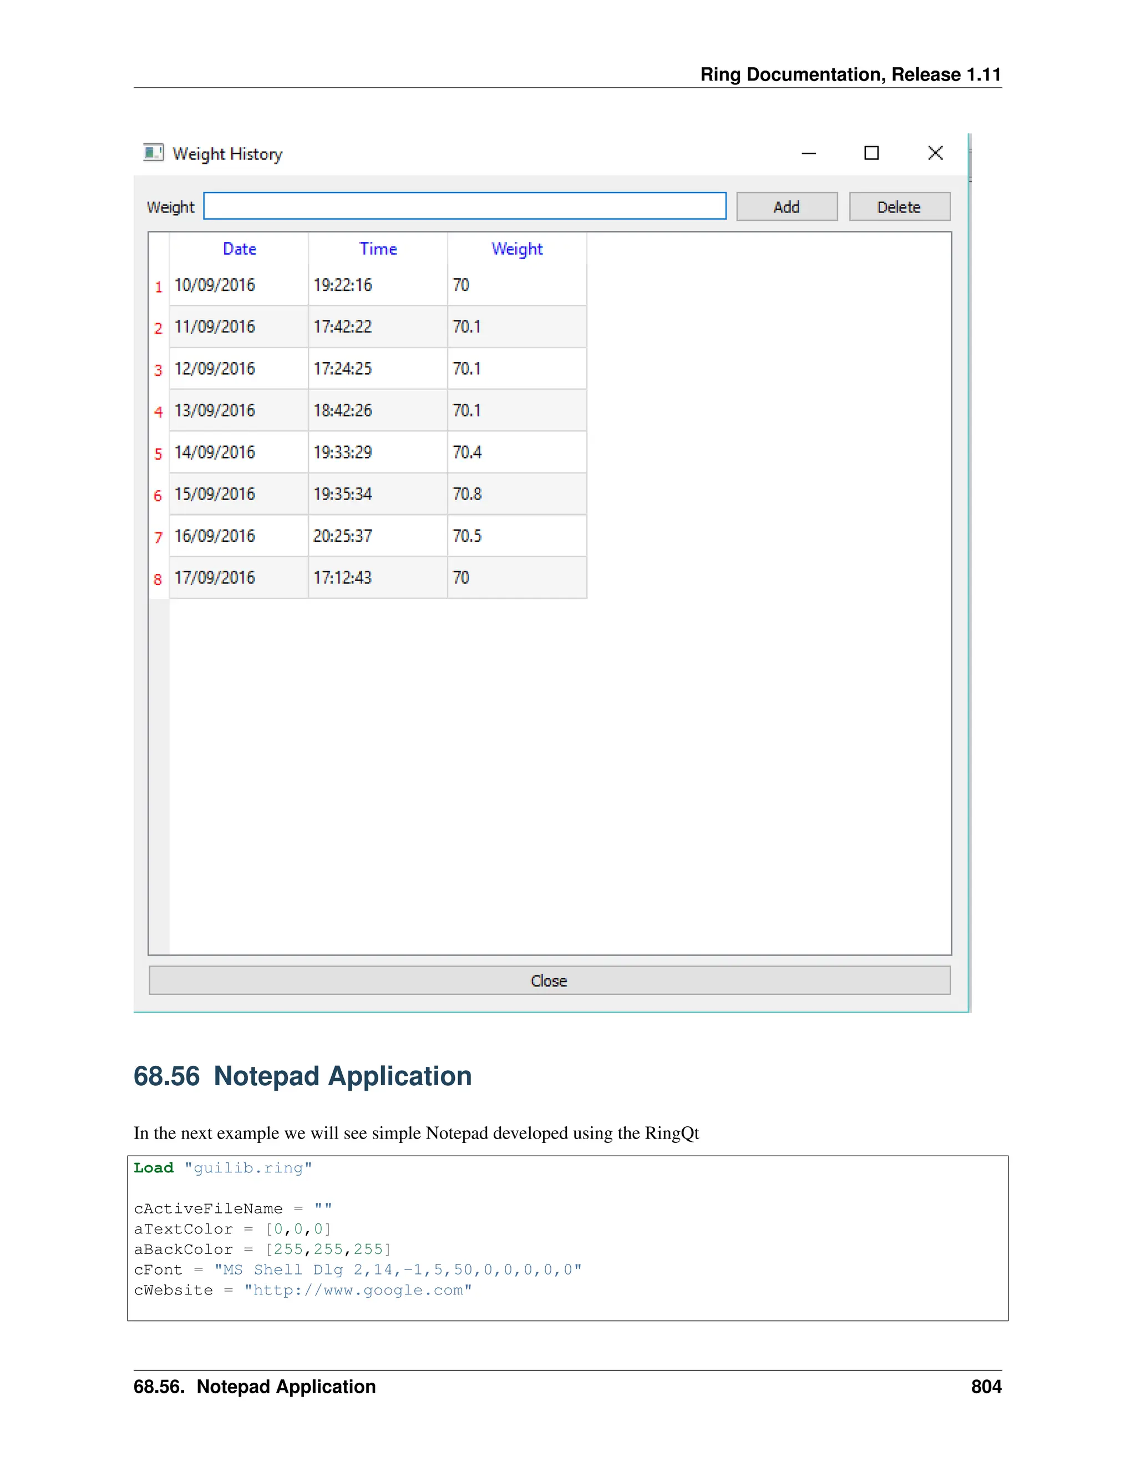Click the Weight History window icon
Image resolution: width=1136 pixels, height=1471 pixels.
coord(154,153)
